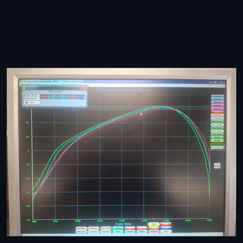Click the Chiudi button in the values dialog
The image size is (243, 243).
click(32, 103)
